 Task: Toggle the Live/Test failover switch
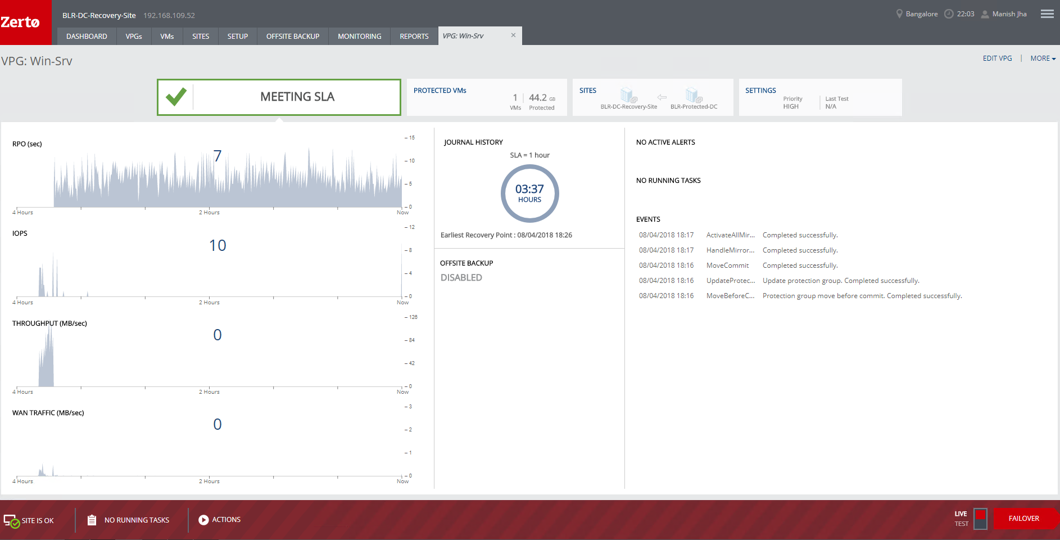pos(980,519)
